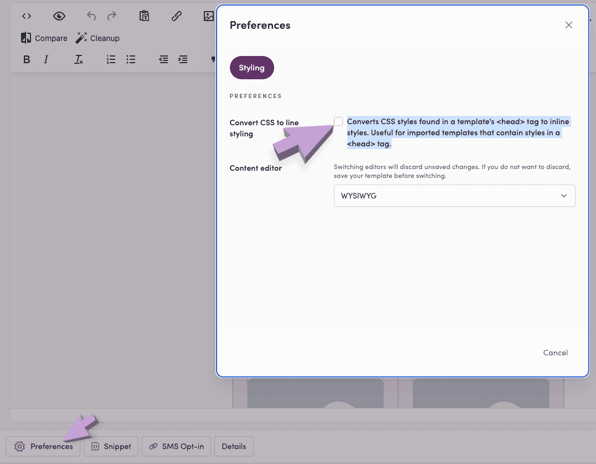Decrease the indent
This screenshot has height=464, width=596.
click(163, 59)
